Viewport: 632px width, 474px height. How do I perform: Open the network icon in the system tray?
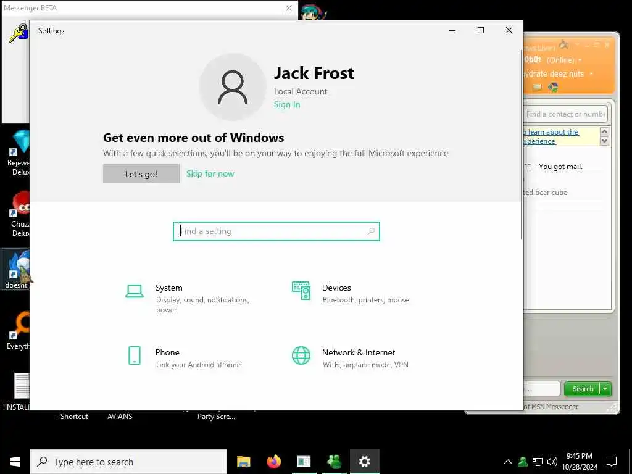[x=538, y=462]
